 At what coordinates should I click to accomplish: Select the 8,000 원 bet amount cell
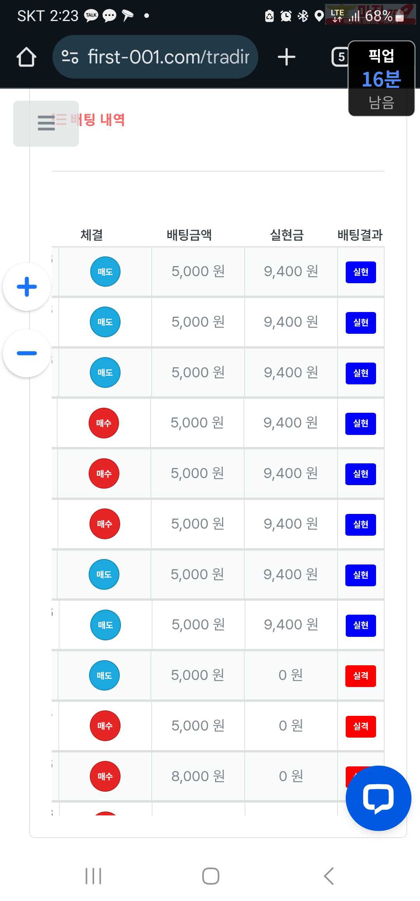pyautogui.click(x=198, y=776)
